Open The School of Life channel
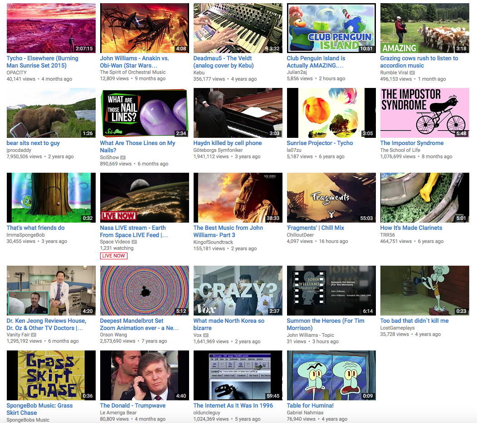 click(400, 150)
